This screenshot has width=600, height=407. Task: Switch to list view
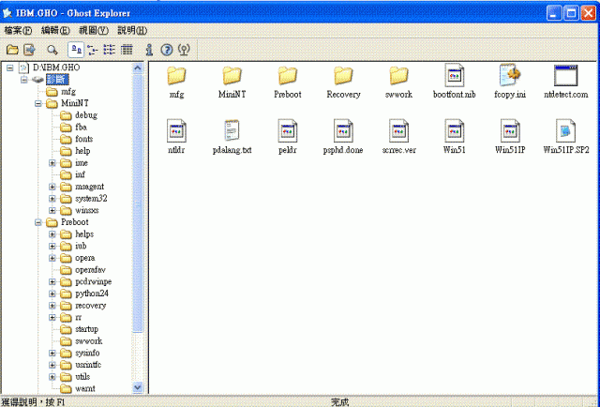point(110,50)
